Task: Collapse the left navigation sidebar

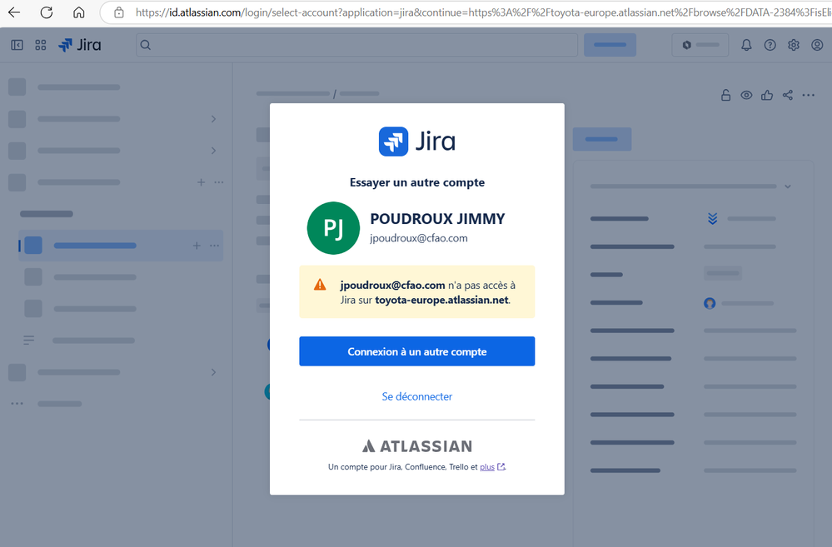Action: click(x=17, y=45)
